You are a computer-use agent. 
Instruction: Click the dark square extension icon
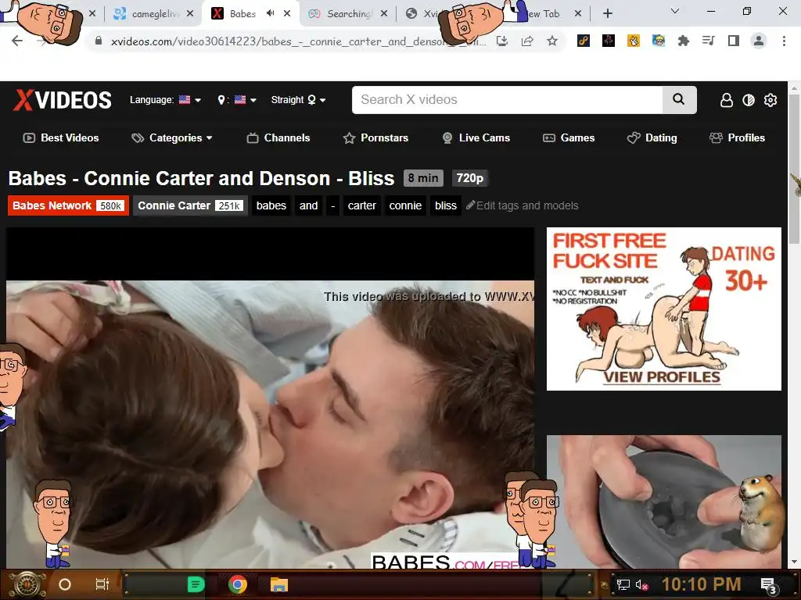[x=609, y=41]
